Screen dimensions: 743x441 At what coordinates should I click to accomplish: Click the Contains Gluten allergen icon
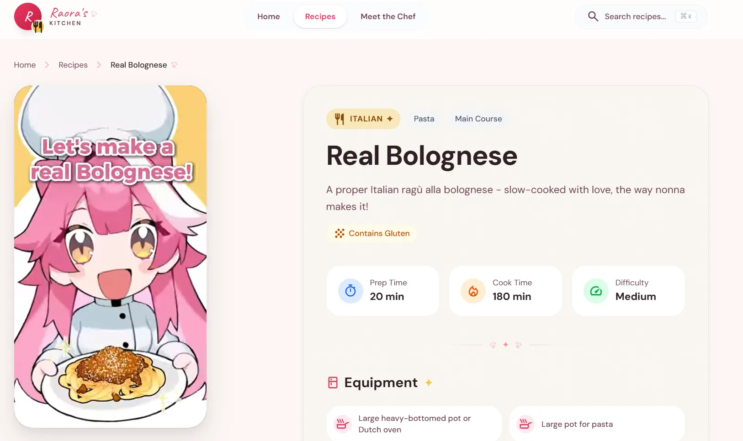point(340,233)
